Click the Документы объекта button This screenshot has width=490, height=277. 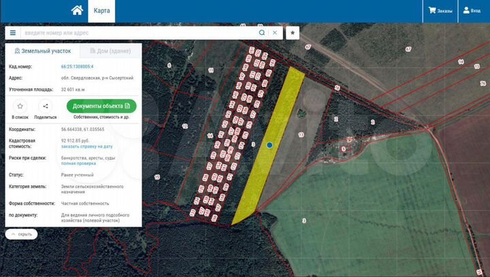pos(101,107)
